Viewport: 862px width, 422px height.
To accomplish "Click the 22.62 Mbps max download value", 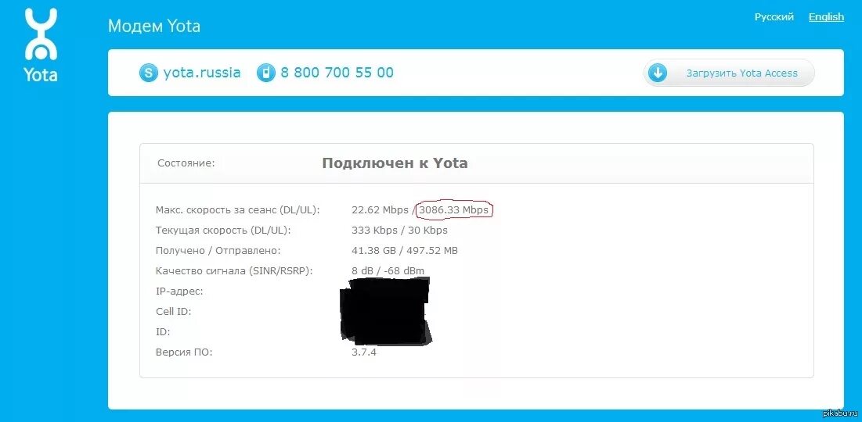I will [380, 209].
